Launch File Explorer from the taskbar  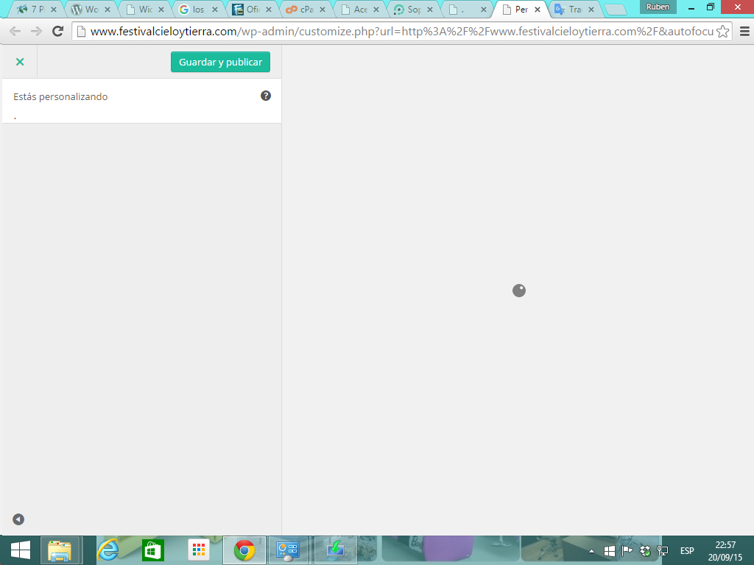[60, 550]
